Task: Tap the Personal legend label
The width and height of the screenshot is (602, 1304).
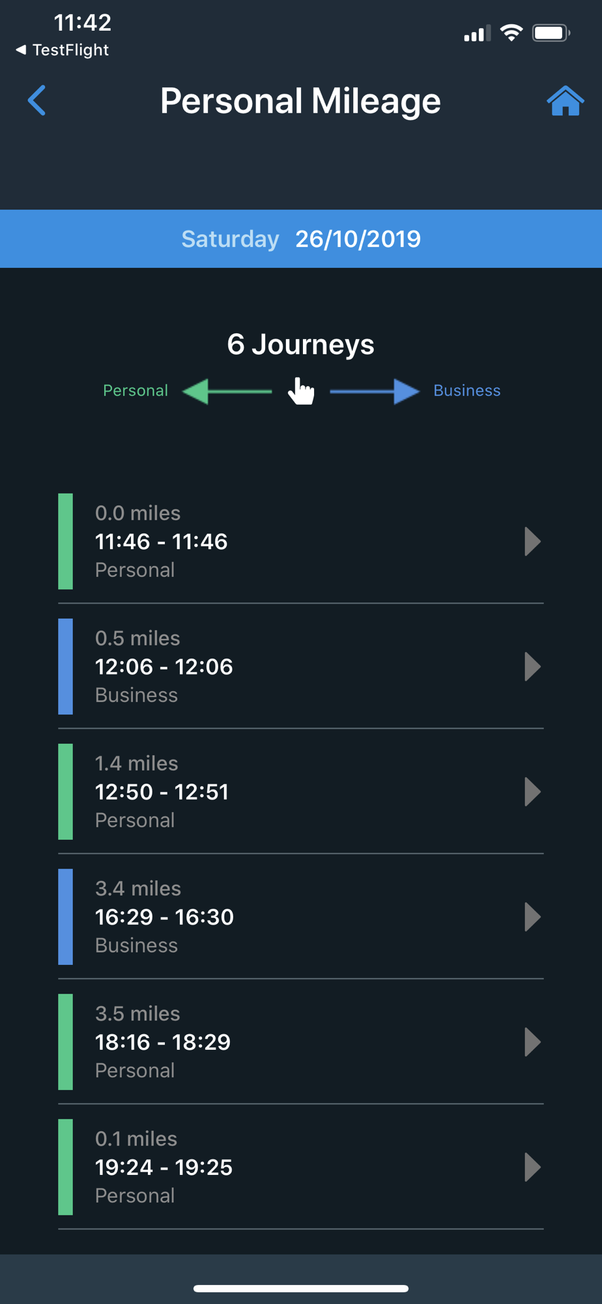Action: click(136, 391)
